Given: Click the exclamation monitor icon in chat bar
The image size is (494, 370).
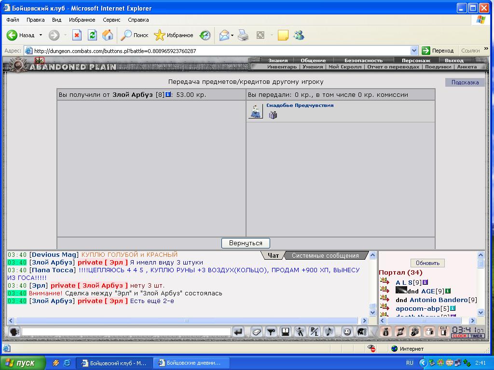Looking at the screenshot, I should tap(286, 331).
